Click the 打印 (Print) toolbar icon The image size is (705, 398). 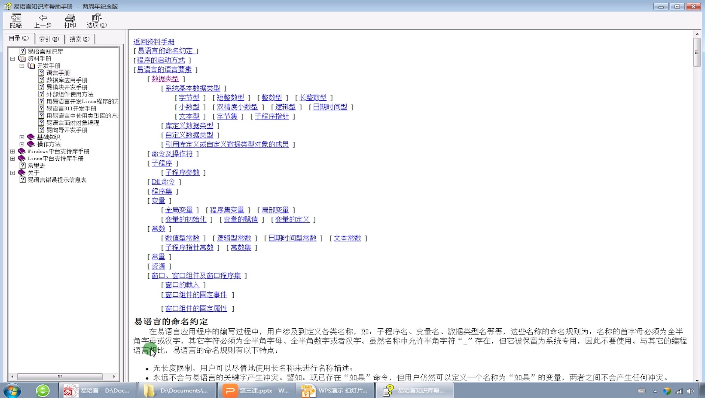(70, 21)
